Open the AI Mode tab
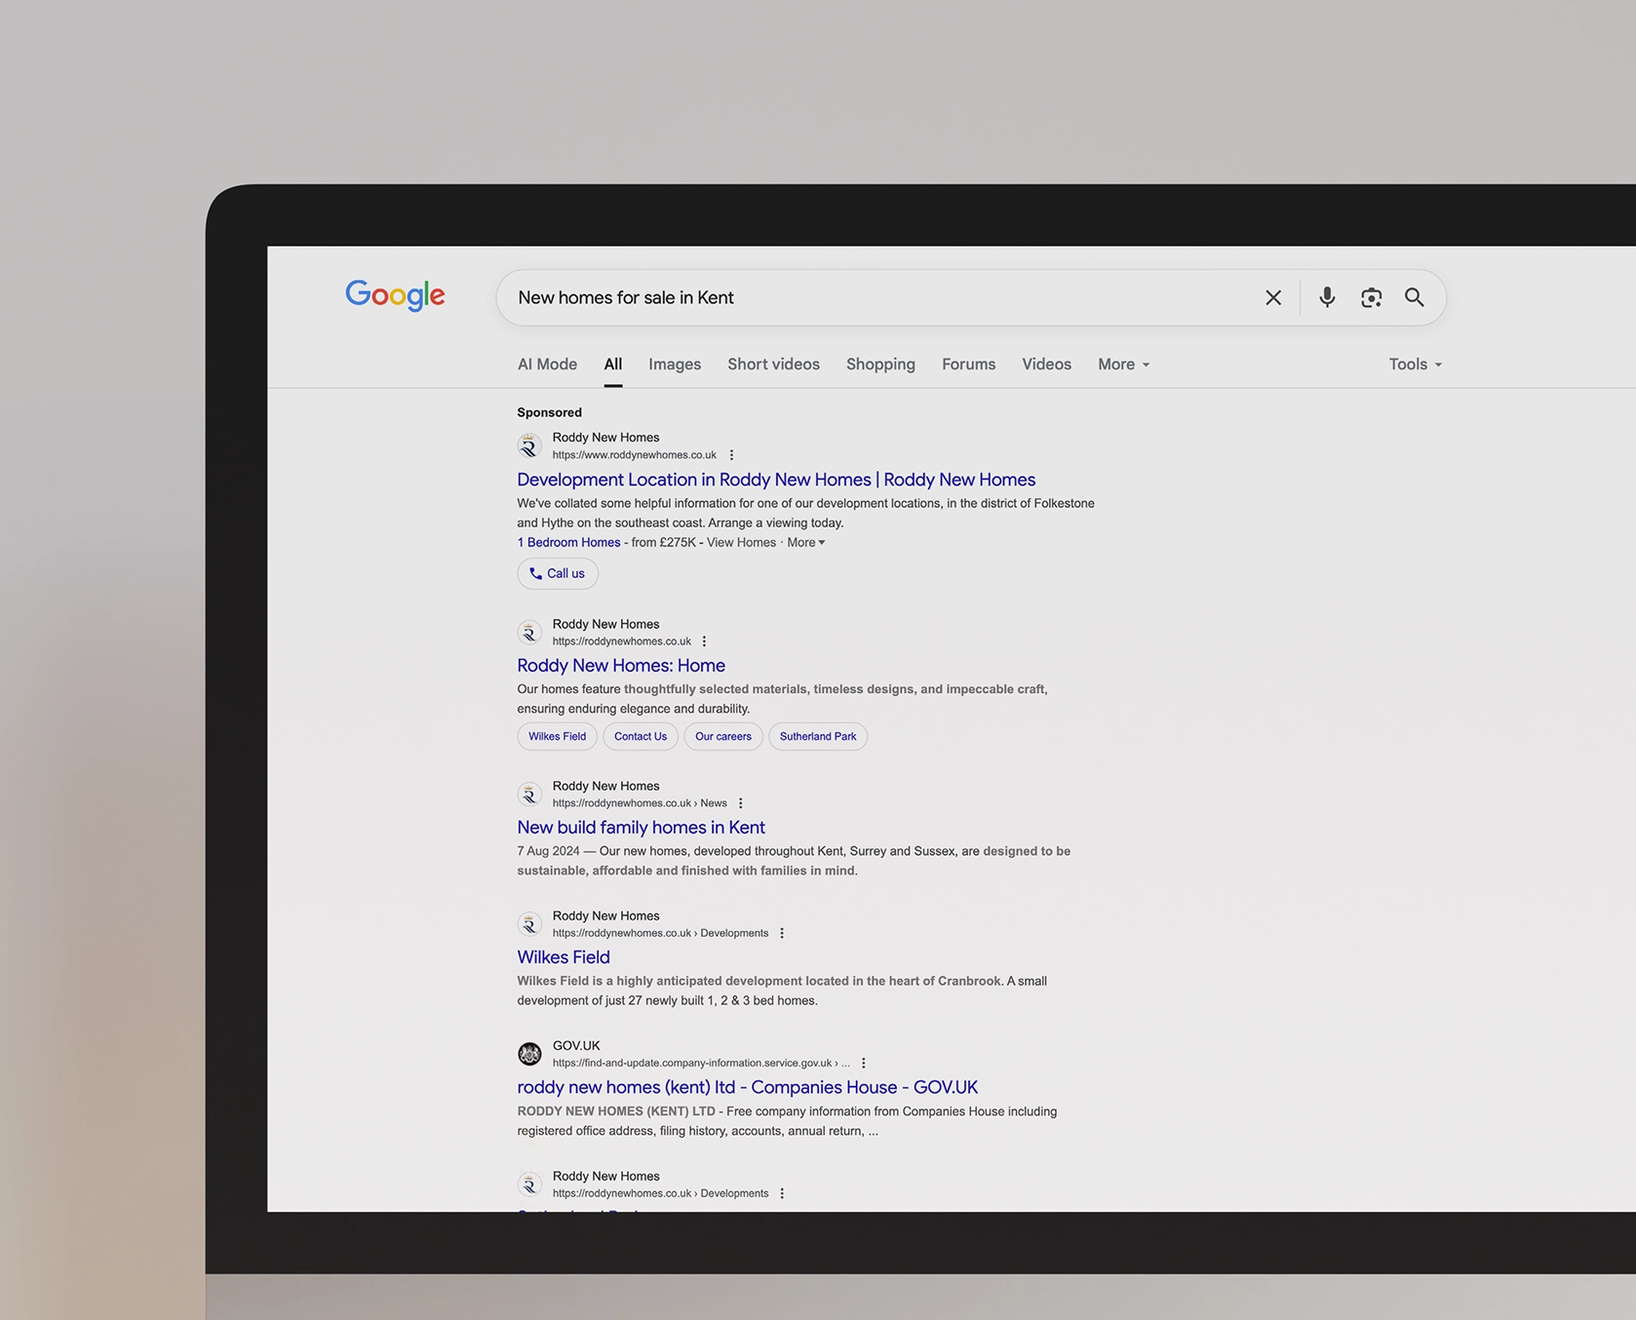This screenshot has height=1320, width=1636. click(x=546, y=364)
